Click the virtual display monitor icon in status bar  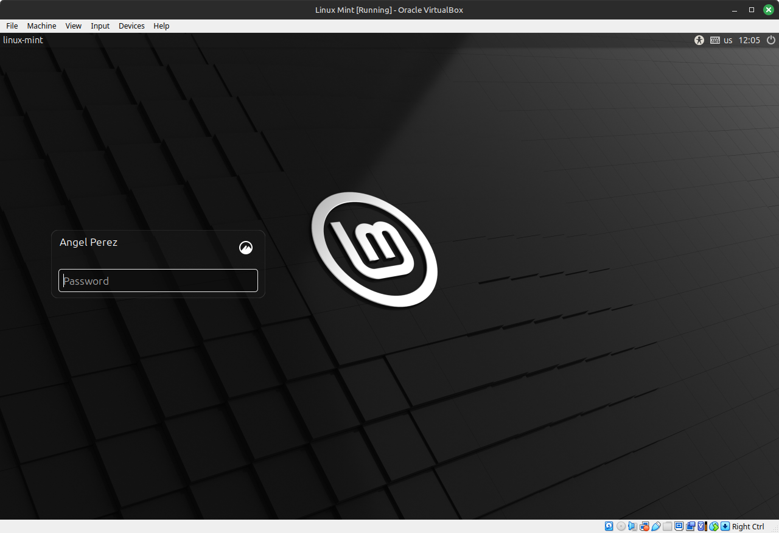click(x=679, y=526)
